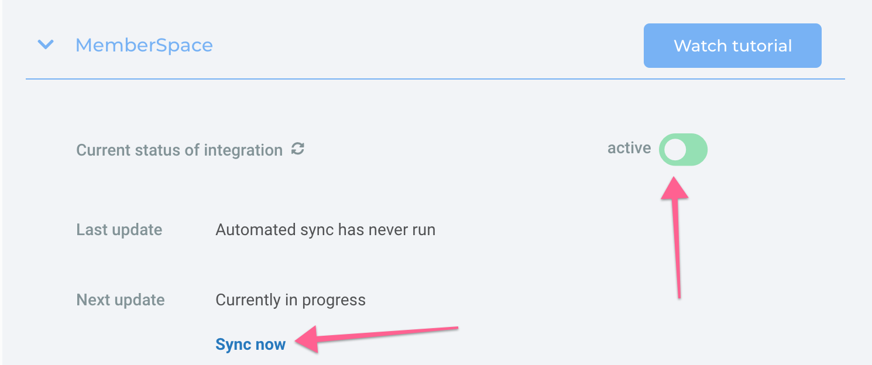Screen dimensions: 872x365
Task: Toggle the MemberSpace integration status
Action: point(682,149)
